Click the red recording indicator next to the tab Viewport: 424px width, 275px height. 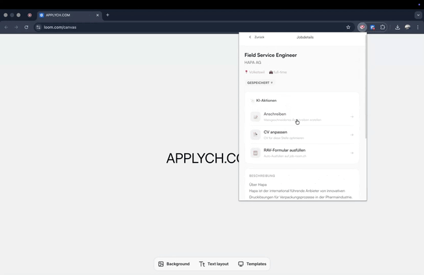pos(30,15)
